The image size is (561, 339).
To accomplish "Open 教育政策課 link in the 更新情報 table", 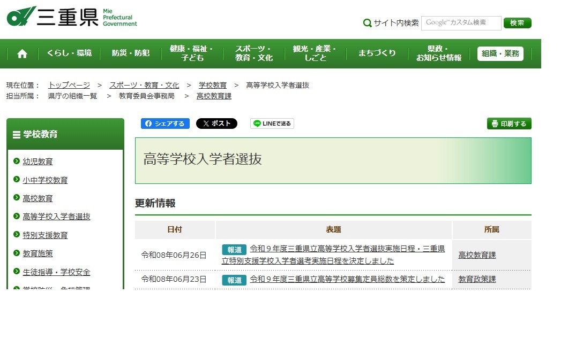I will pos(477,279).
